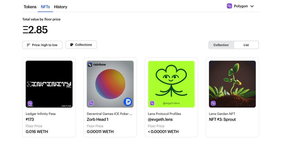Open NFT #3: Sprout title
282x142 pixels.
(x=222, y=119)
